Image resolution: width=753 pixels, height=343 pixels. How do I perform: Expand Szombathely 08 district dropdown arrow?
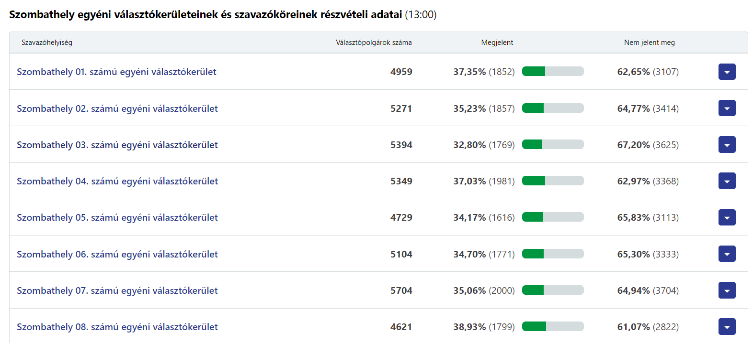click(x=727, y=327)
